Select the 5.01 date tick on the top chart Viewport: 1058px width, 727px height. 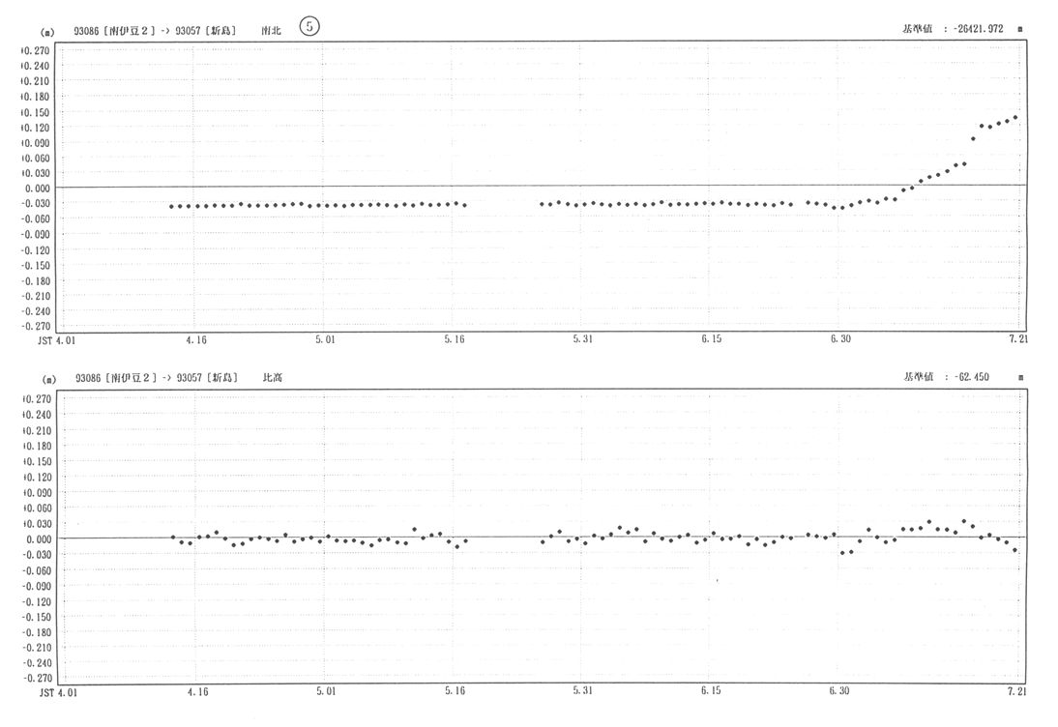(326, 340)
